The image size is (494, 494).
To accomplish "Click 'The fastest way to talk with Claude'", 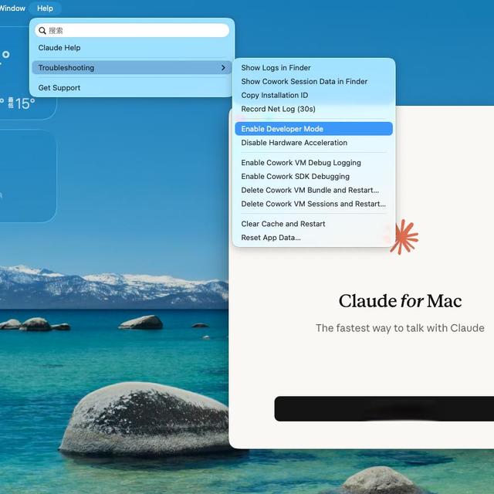I will pyautogui.click(x=400, y=328).
